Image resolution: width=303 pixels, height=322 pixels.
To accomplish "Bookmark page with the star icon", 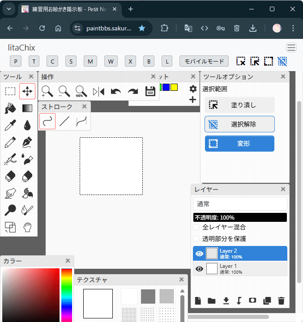I will point(142,28).
